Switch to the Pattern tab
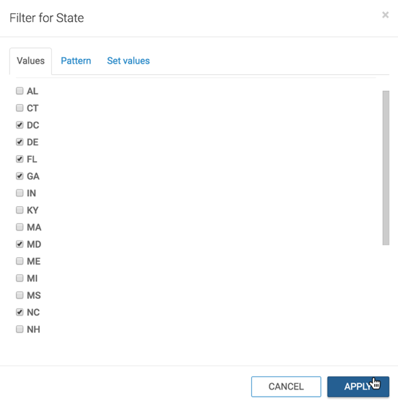Image resolution: width=398 pixels, height=407 pixels. point(76,61)
